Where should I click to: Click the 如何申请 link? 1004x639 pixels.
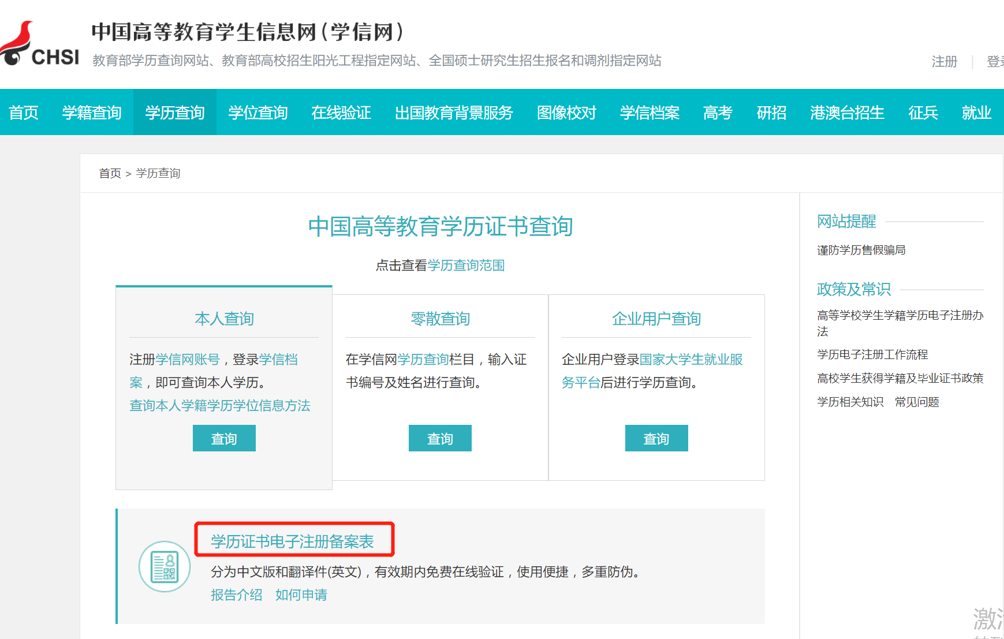[x=301, y=595]
